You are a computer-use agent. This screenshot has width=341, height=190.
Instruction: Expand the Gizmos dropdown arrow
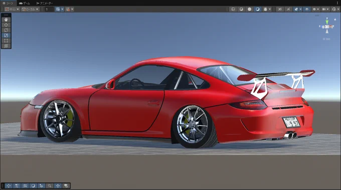click(338, 9)
